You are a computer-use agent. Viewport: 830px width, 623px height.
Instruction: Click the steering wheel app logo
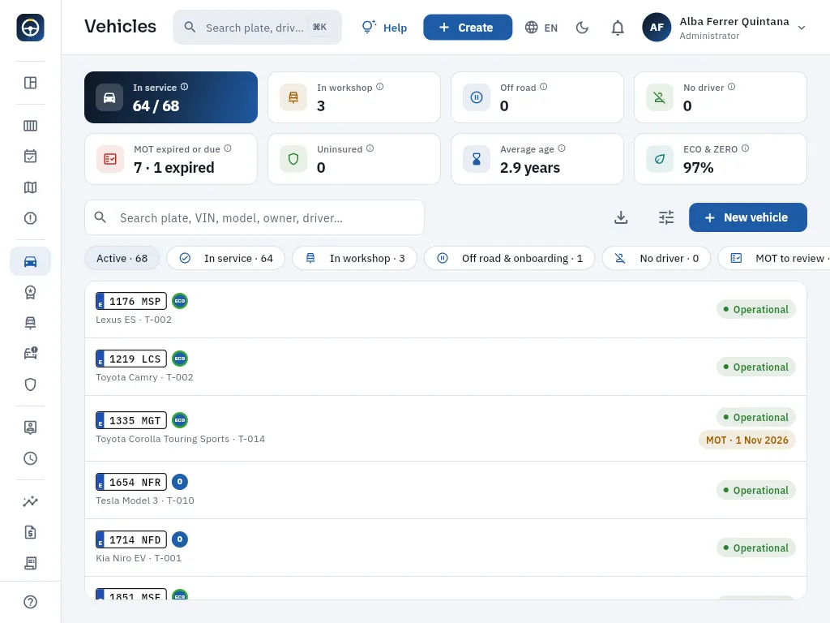30,28
